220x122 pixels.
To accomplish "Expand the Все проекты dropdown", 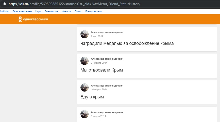I will (x=93, y=11).
